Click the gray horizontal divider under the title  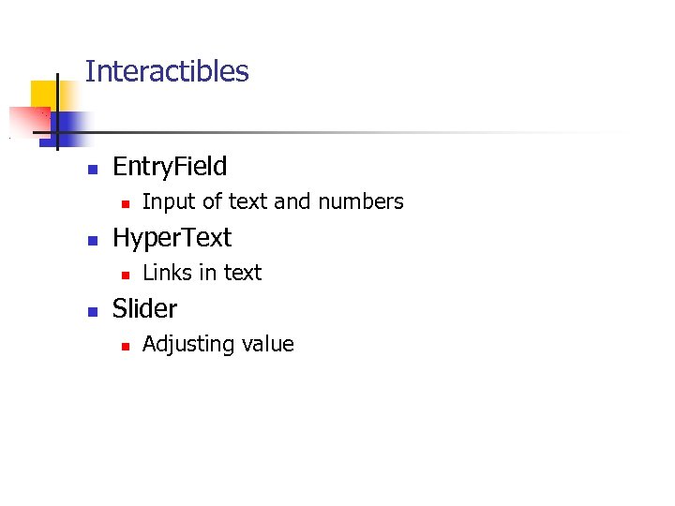(x=375, y=133)
